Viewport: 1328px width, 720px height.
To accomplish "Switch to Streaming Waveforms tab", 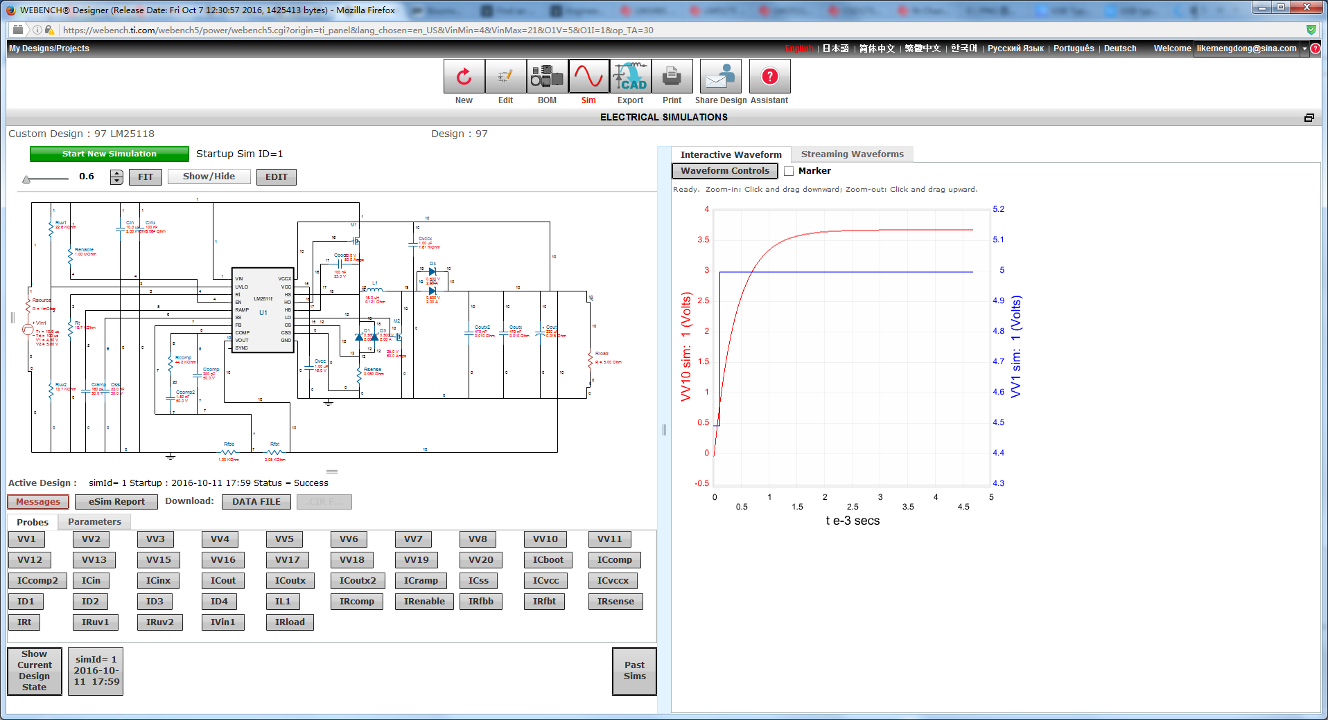I will click(x=852, y=154).
